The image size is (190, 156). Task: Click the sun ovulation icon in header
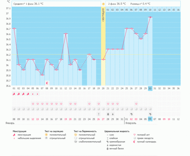tap(103, 4)
